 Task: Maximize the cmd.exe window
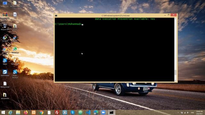(x=169, y=15)
